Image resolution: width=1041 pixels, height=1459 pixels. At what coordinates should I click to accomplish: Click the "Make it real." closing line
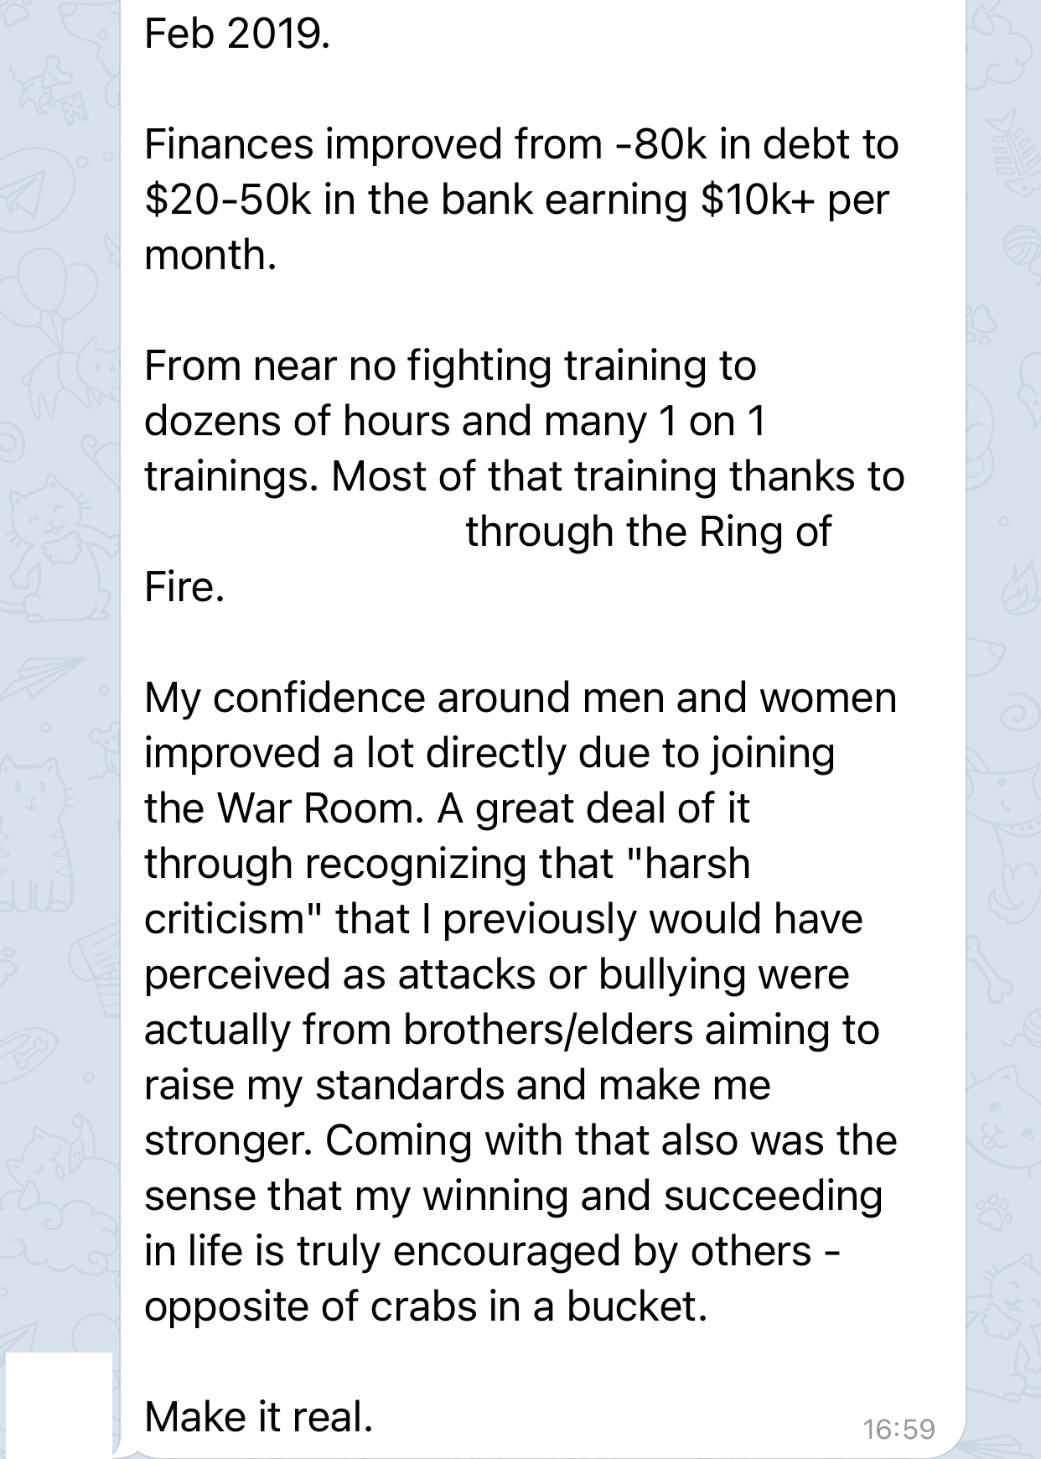[258, 1417]
